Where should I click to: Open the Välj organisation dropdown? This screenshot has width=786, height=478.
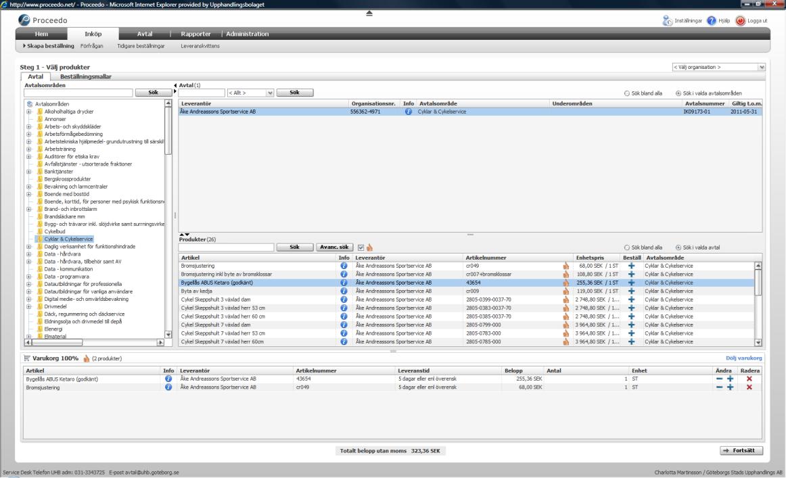tap(718, 67)
